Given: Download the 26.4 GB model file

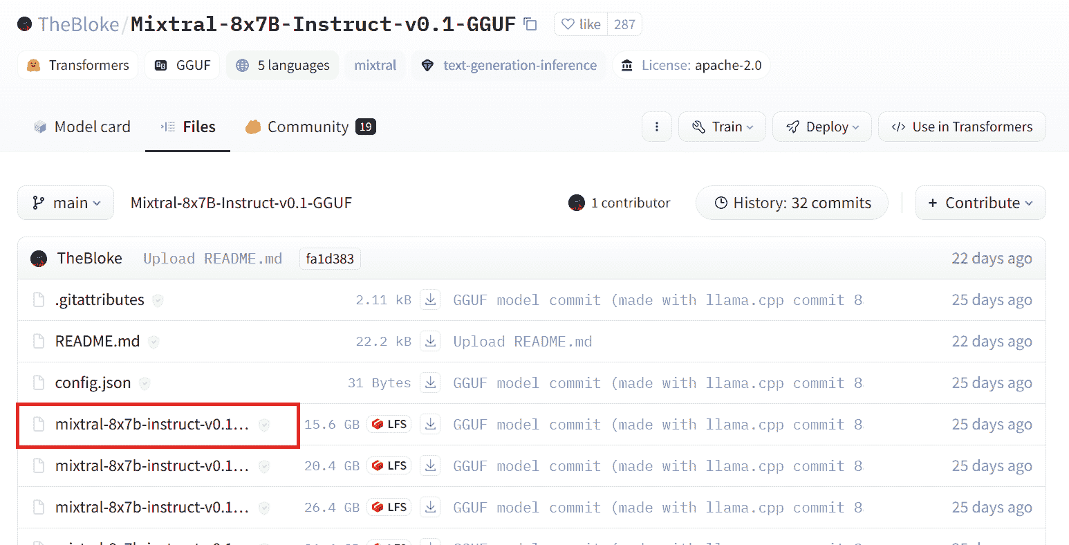Looking at the screenshot, I should click(430, 507).
